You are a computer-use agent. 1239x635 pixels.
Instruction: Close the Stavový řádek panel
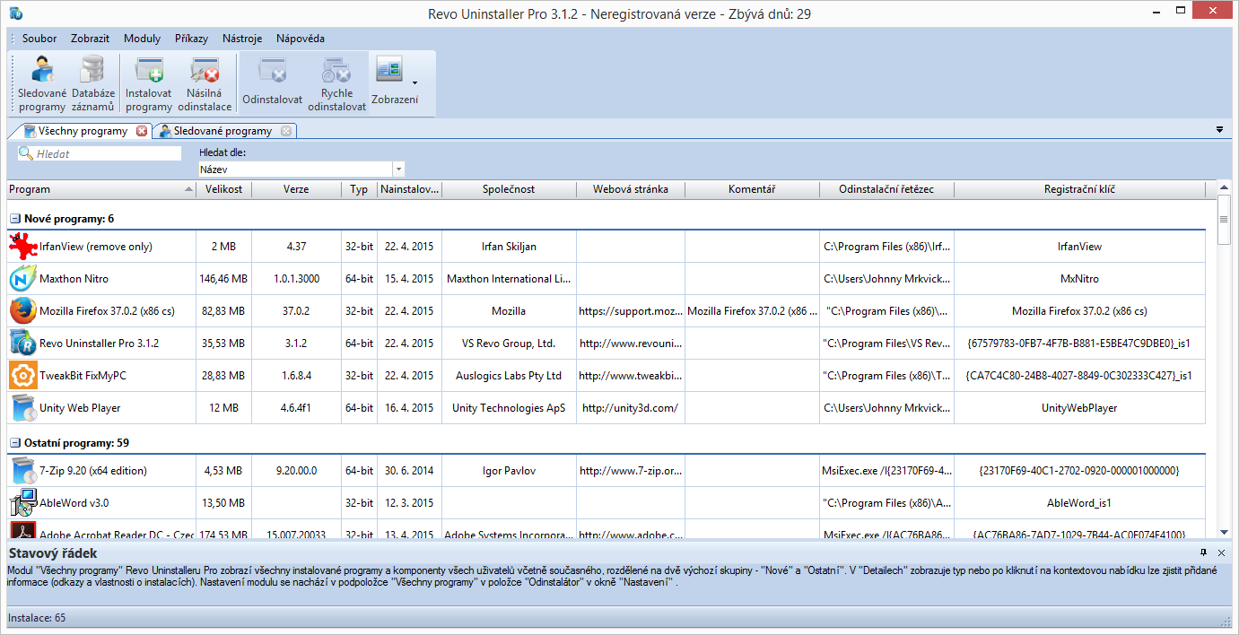click(1221, 553)
